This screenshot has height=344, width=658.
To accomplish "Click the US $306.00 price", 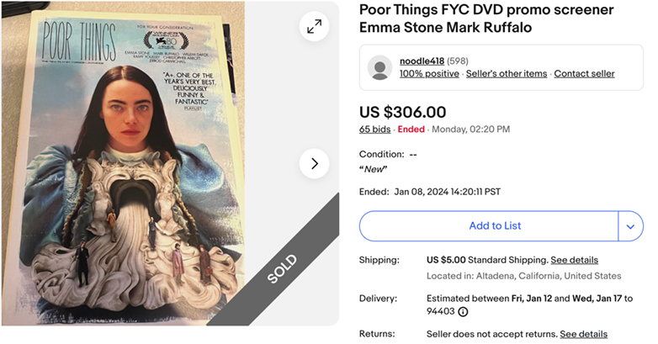I will (x=402, y=112).
